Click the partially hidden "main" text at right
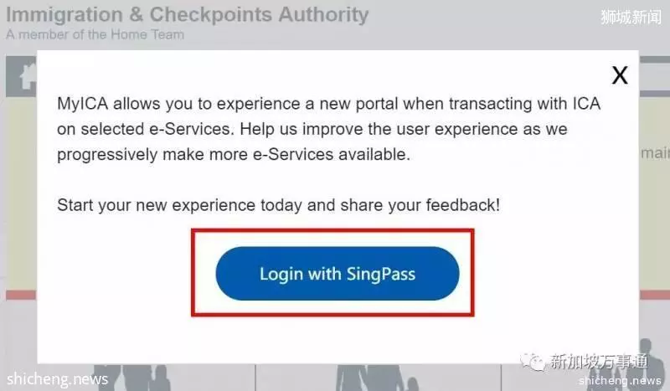This screenshot has width=670, height=391. tap(655, 152)
